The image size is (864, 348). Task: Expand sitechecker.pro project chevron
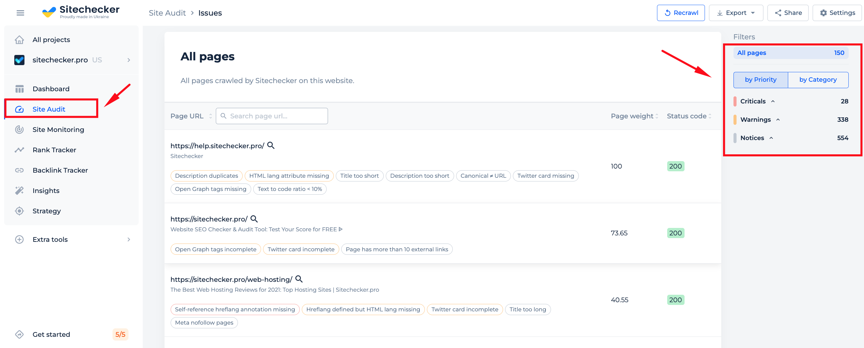click(129, 60)
